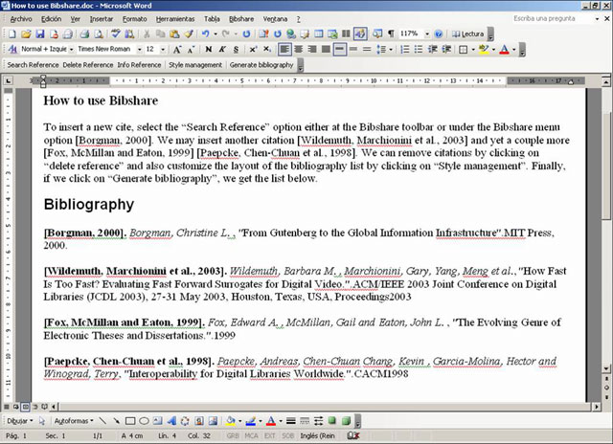
Task: Click the Open folder icon
Action: click(x=26, y=34)
